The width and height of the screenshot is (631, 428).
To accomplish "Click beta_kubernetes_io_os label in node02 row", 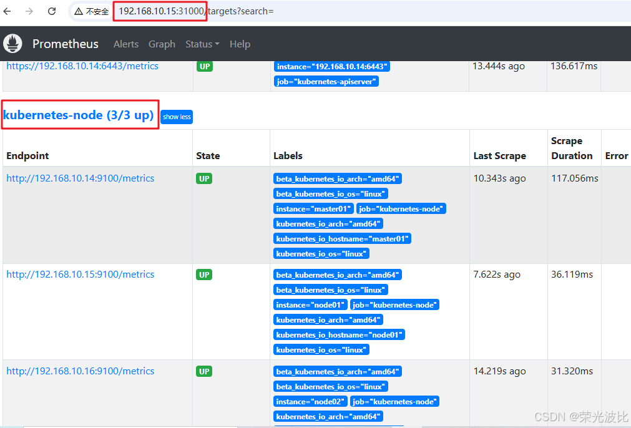I will tap(331, 387).
